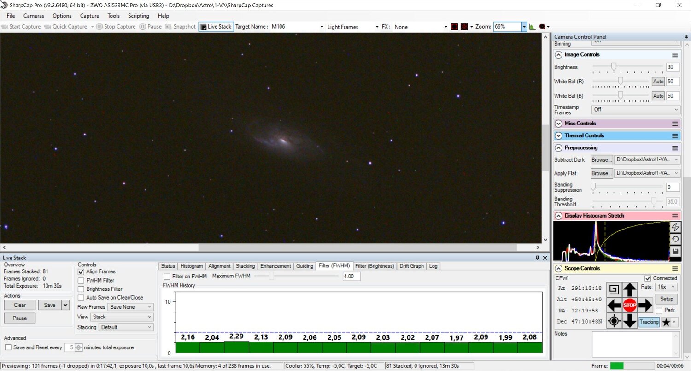The height and width of the screenshot is (371, 691).
Task: Enable Park in Scope Controls
Action: [x=658, y=310]
